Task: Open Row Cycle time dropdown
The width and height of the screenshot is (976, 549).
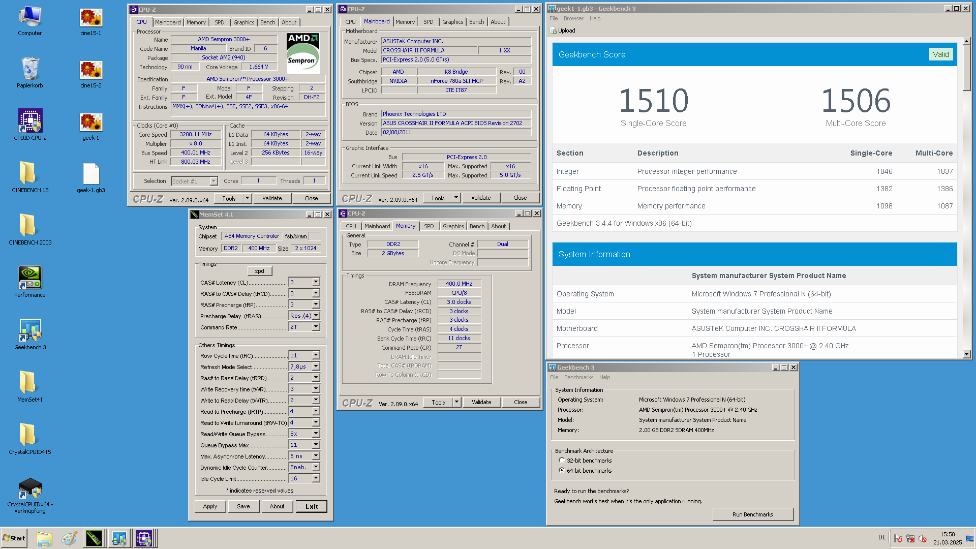Action: 316,355
